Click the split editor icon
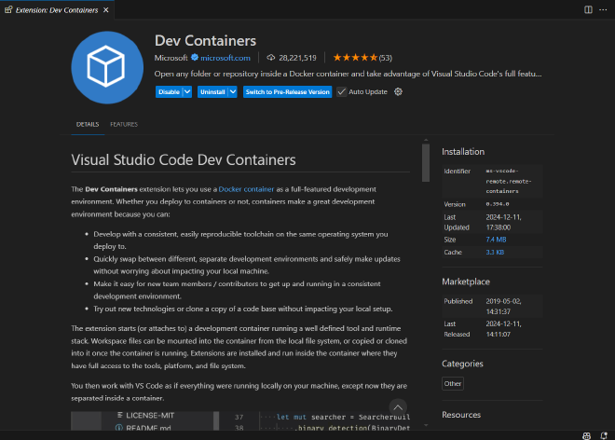Screen dimensions: 615x440 [588, 10]
